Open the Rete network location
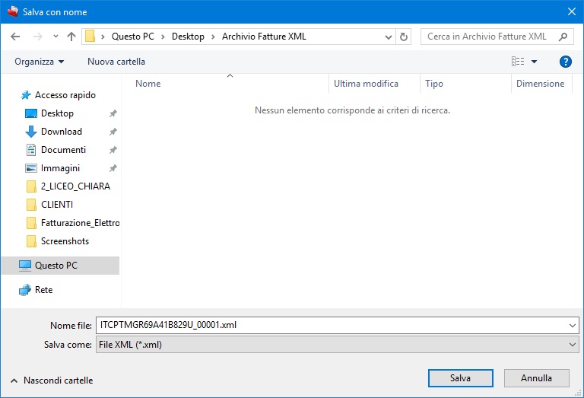584x398 pixels. coord(43,290)
